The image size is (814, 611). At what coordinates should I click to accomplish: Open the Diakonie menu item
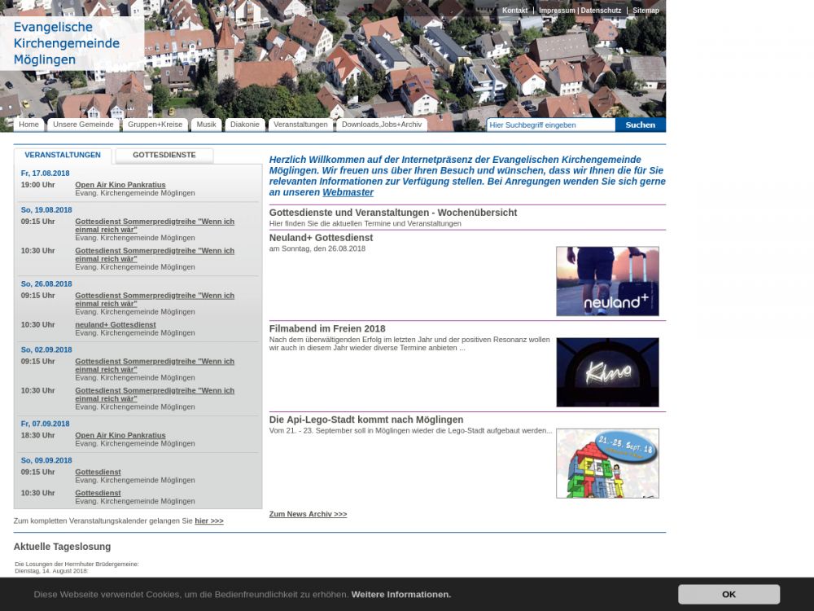(x=245, y=125)
